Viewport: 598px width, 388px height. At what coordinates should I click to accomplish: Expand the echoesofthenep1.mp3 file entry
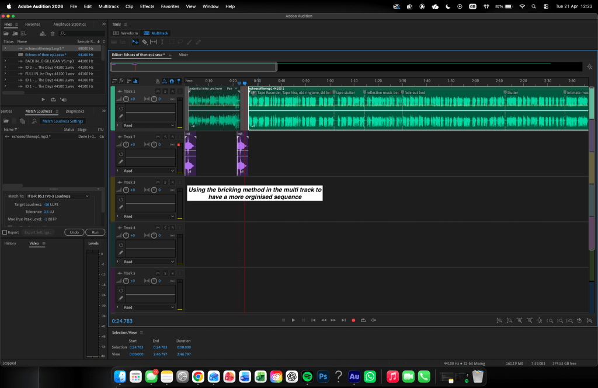pyautogui.click(x=5, y=48)
